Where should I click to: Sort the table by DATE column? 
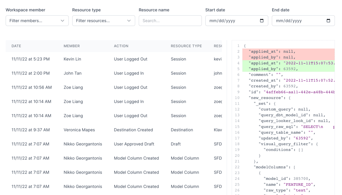pos(16,46)
